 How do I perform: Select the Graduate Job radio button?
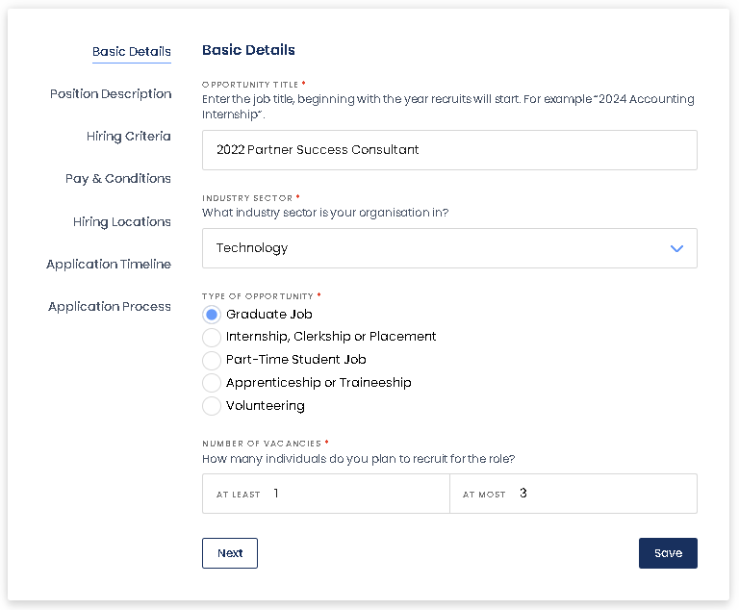point(212,315)
